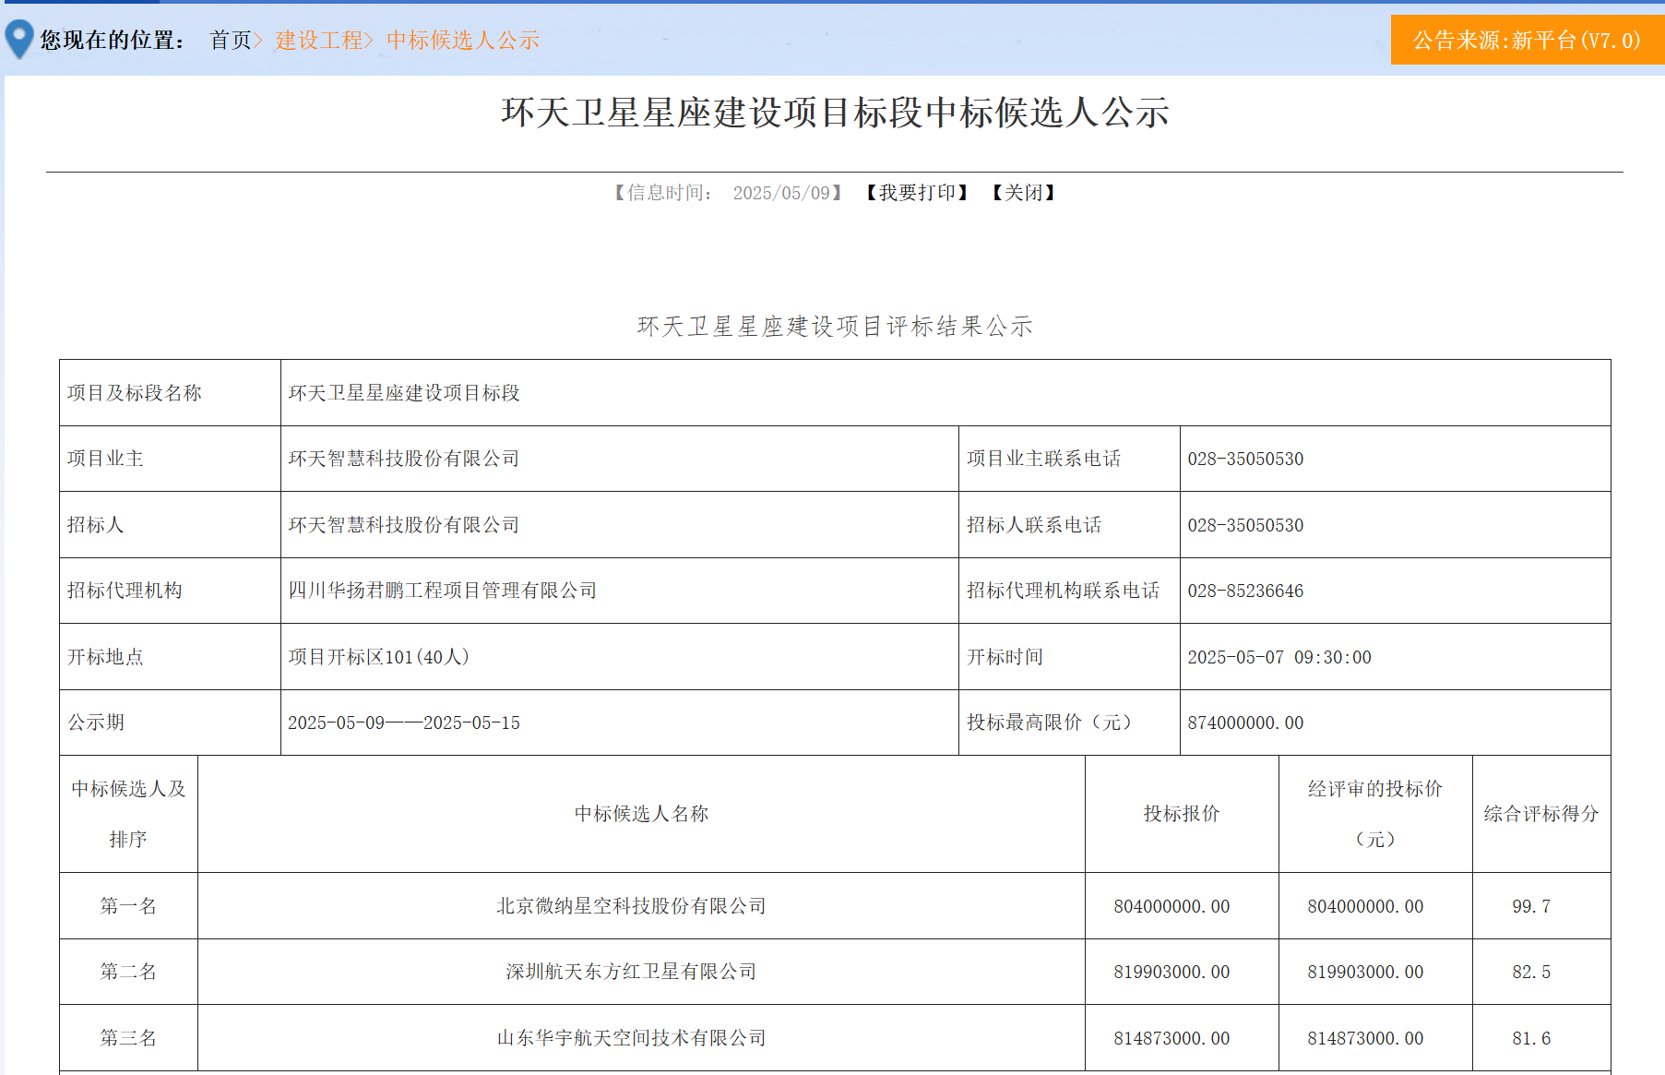This screenshot has width=1665, height=1075.
Task: Click the 中标候选人及排序 column header
Action: [x=128, y=814]
